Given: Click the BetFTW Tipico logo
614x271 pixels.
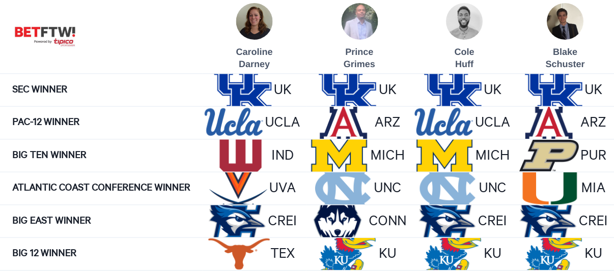Looking at the screenshot, I should (x=45, y=36).
